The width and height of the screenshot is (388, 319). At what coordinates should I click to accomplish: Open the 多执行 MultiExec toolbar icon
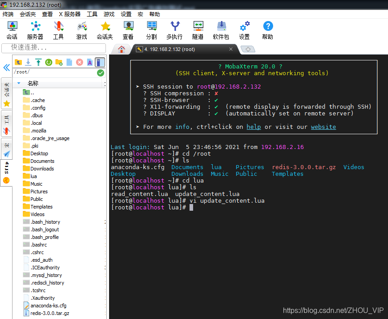pos(175,30)
